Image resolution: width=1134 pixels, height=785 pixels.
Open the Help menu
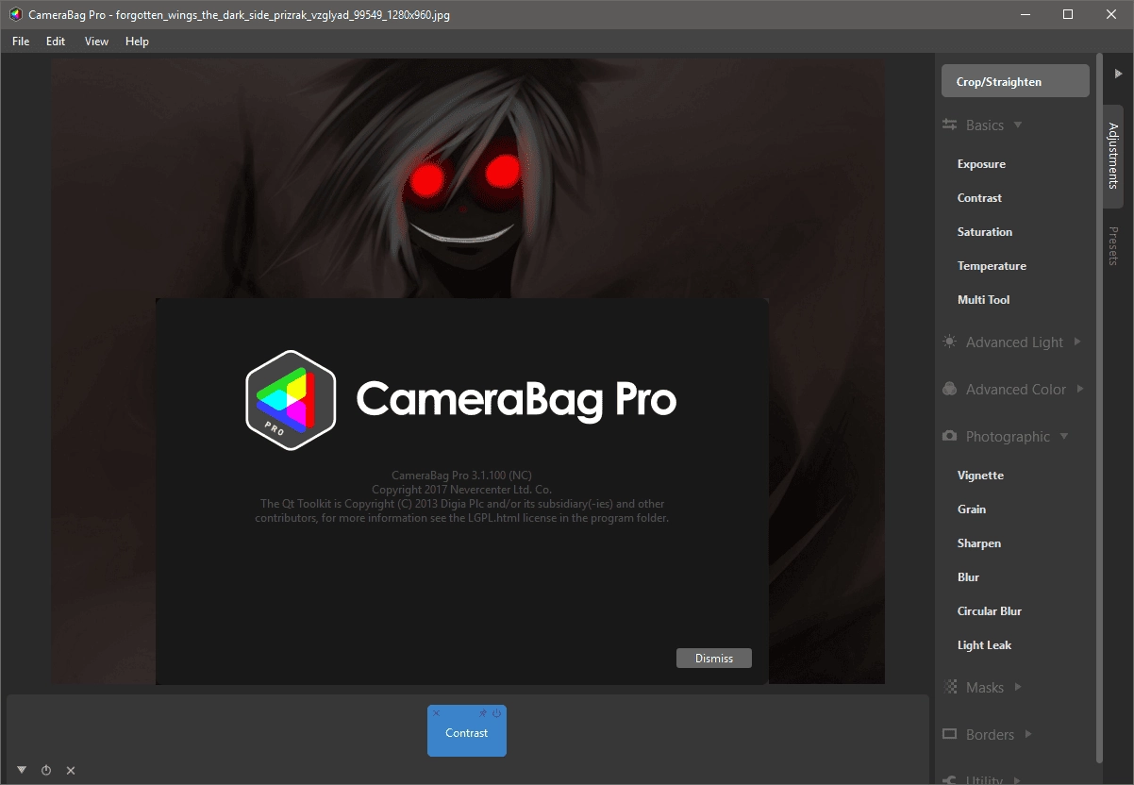point(137,42)
